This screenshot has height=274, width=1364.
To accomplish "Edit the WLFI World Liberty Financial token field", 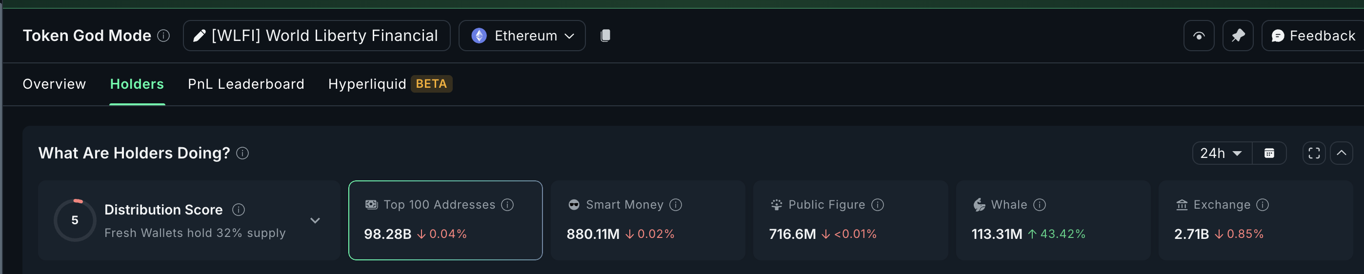I will click(317, 36).
